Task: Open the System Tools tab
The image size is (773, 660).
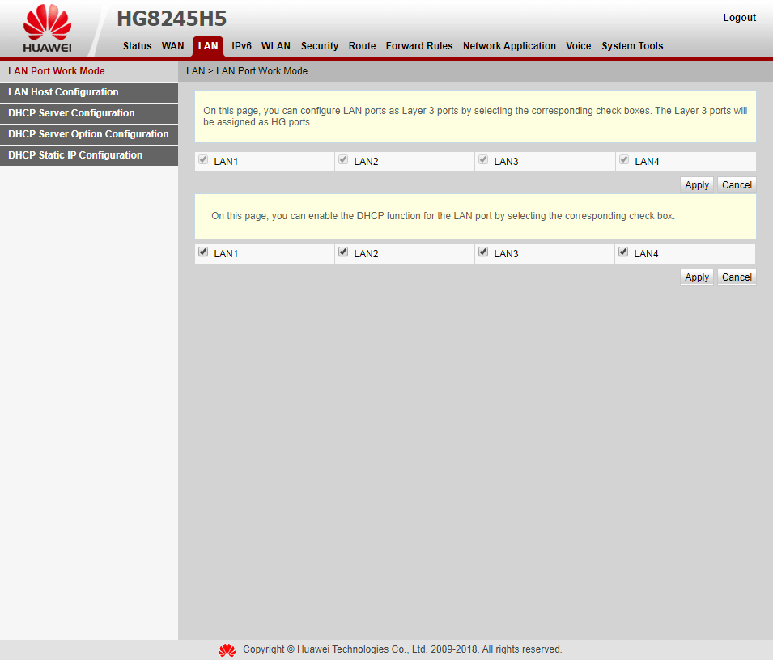Action: [632, 46]
